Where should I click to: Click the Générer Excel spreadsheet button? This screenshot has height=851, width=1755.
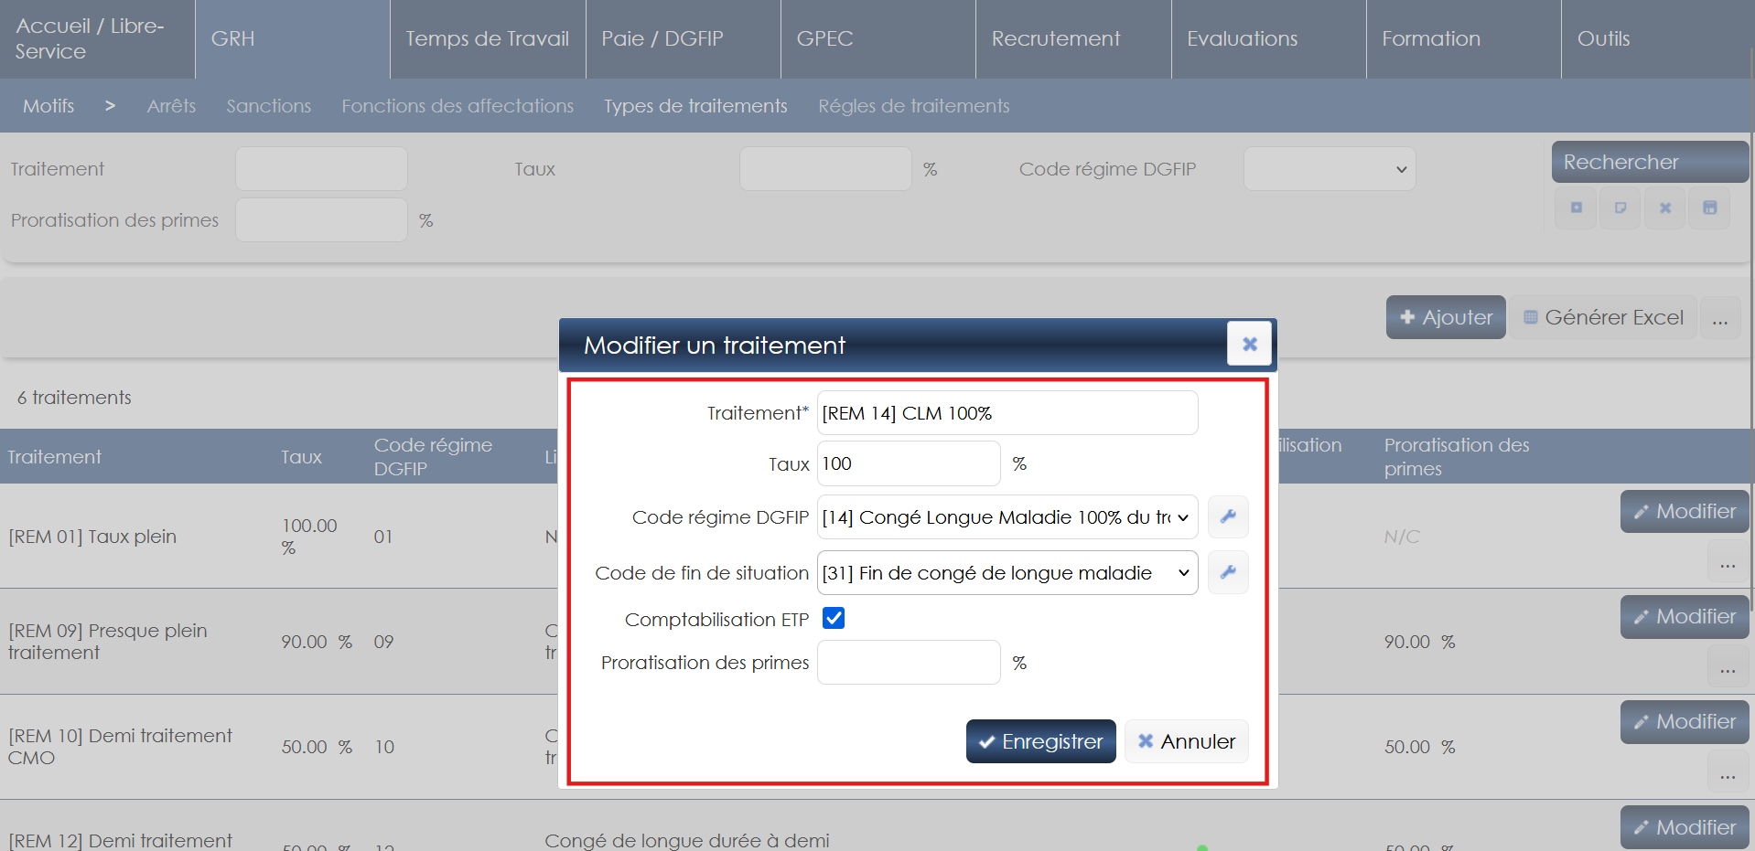point(1603,318)
